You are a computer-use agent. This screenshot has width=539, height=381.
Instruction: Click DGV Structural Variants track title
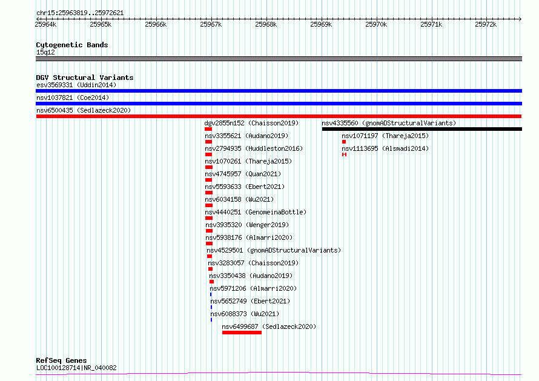coord(85,78)
